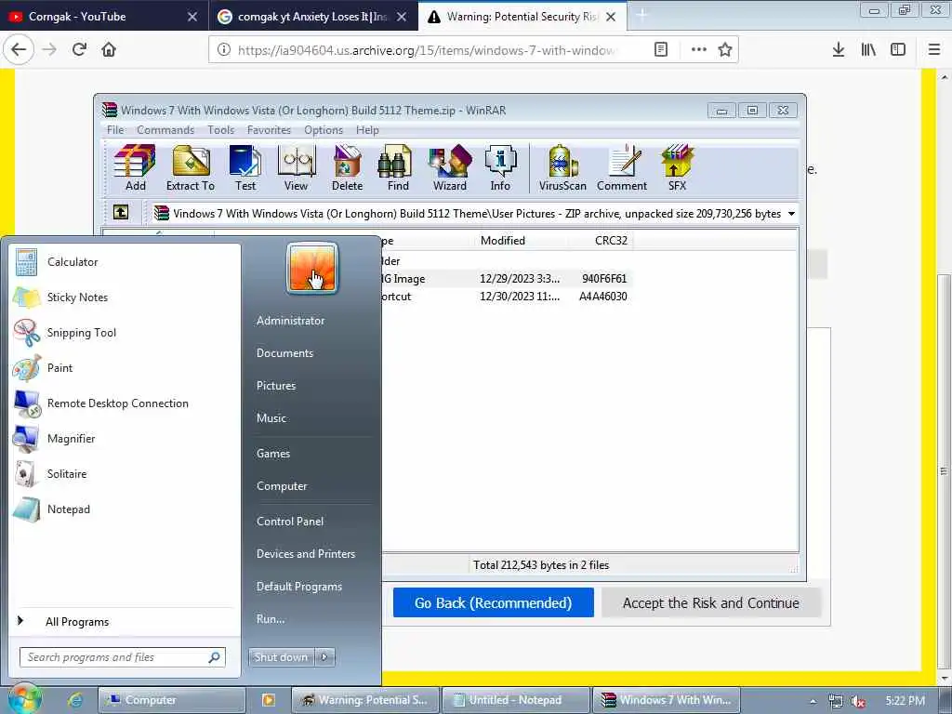This screenshot has width=952, height=714.
Task: Click the Shut down button
Action: click(282, 657)
